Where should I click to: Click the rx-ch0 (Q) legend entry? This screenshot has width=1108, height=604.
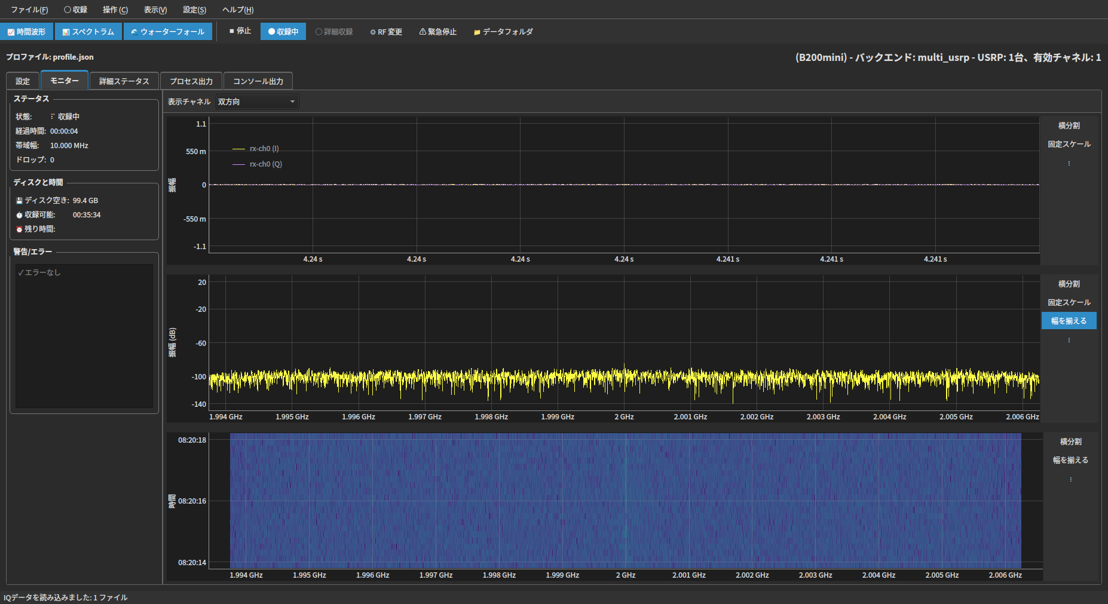[258, 164]
